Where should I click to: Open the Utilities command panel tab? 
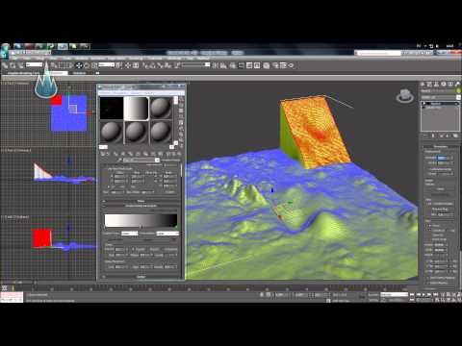[x=457, y=85]
